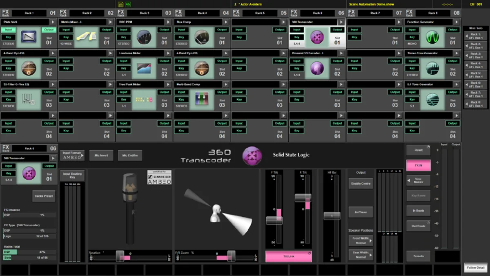Open the Bus Comp effect icon
Image resolution: width=490 pixels, height=276 pixels.
click(202, 37)
